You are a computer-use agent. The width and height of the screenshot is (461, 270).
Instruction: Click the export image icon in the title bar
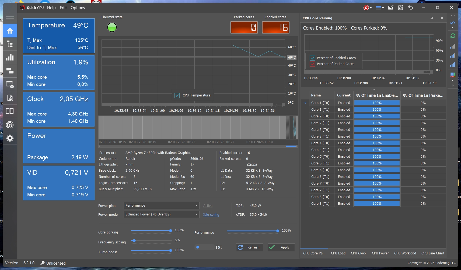point(391,8)
